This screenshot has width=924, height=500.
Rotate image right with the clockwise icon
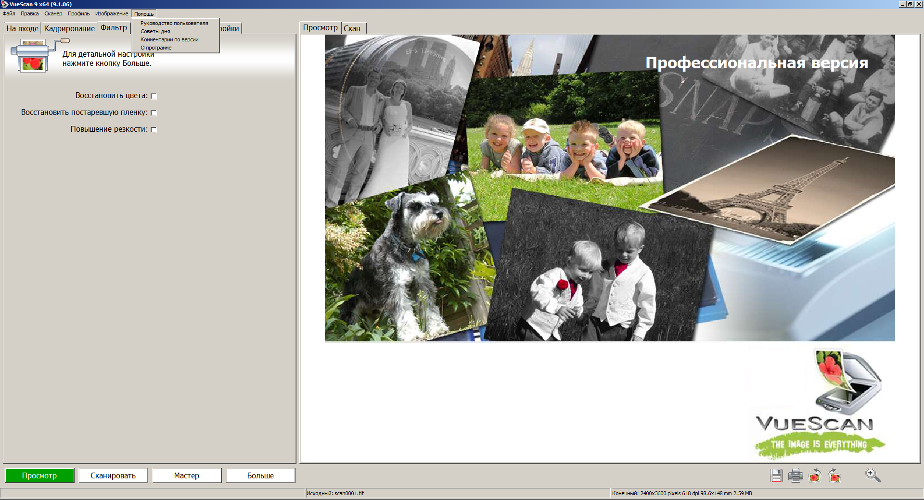(x=834, y=475)
